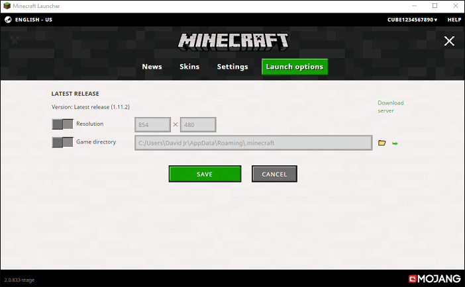Click the Help link in top bar
This screenshot has height=287, width=465.
point(454,20)
